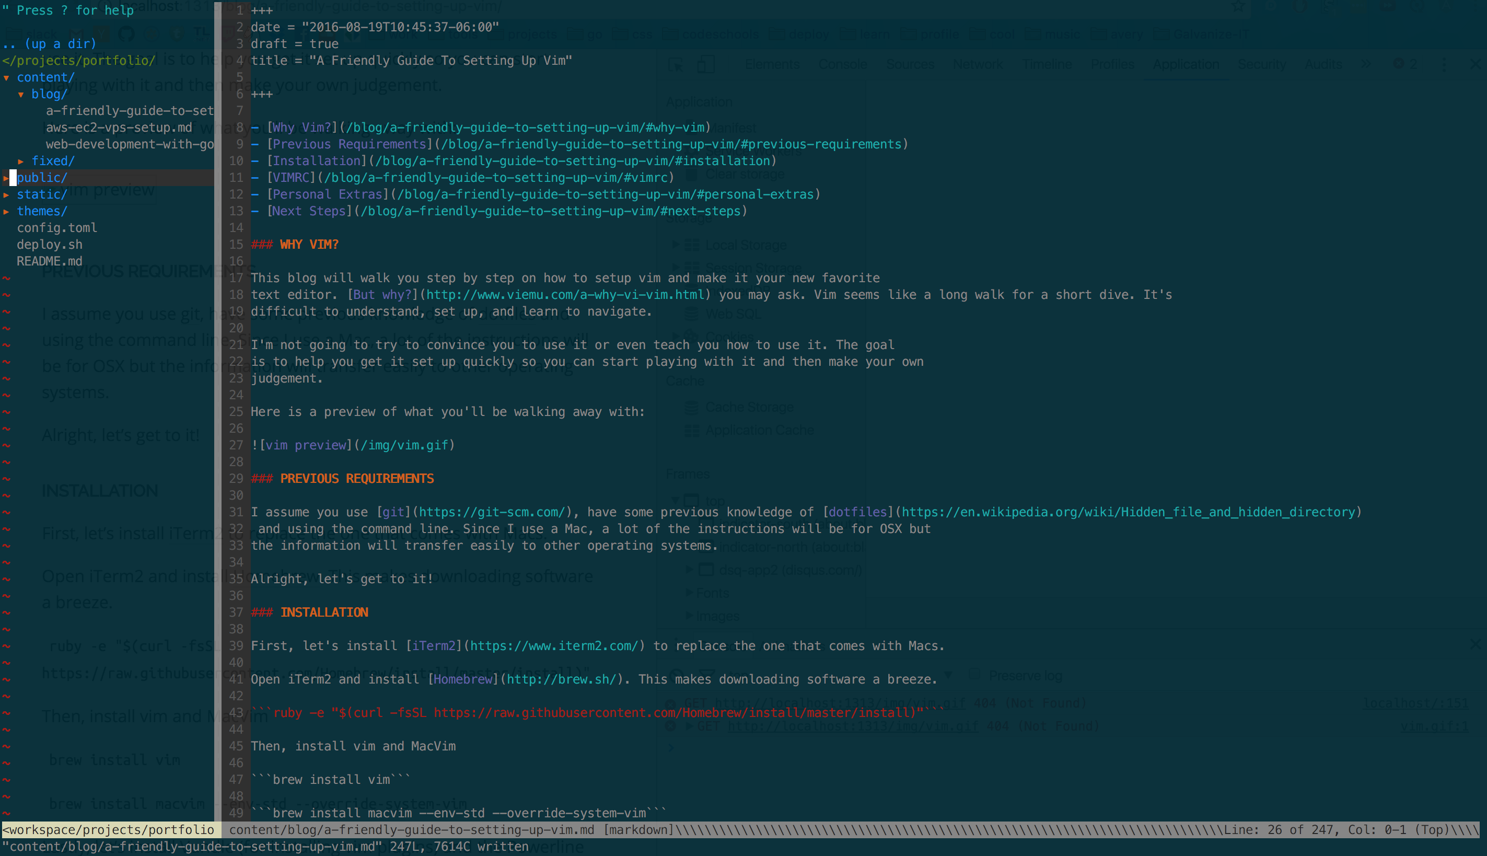Select the </projects/portfolio/ root path
This screenshot has height=856, width=1487.
pos(79,61)
